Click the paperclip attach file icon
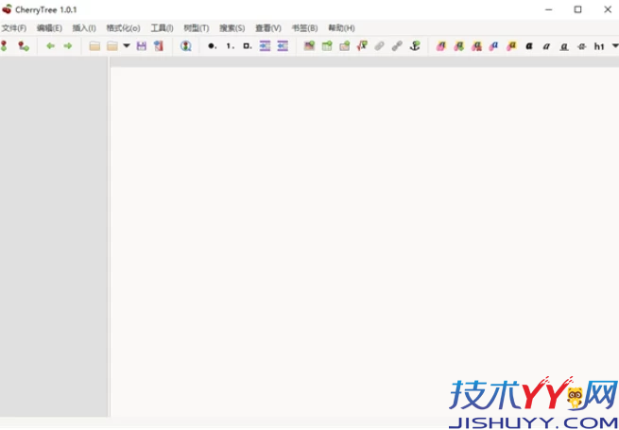Screen dimensions: 619x430 (379, 46)
